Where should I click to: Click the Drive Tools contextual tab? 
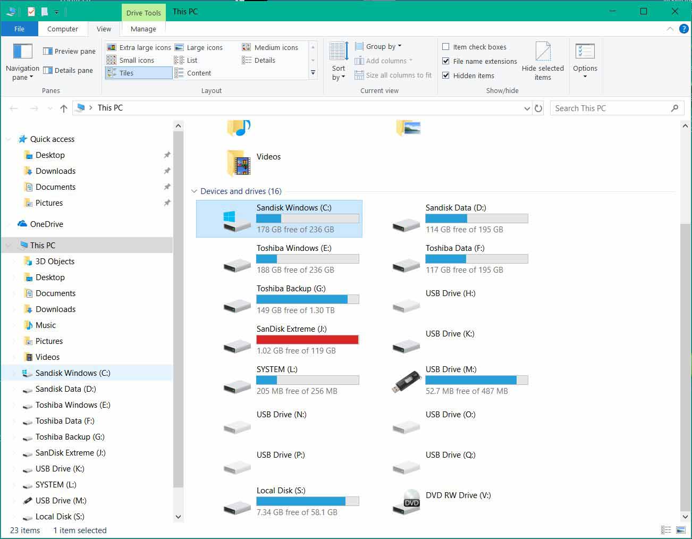coord(144,13)
